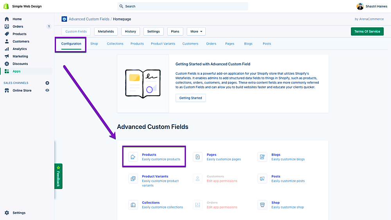Switch to the Shop tab
The height and width of the screenshot is (220, 391).
tap(94, 44)
